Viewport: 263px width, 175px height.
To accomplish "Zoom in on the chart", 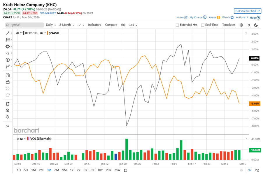I will click(x=8, y=110).
